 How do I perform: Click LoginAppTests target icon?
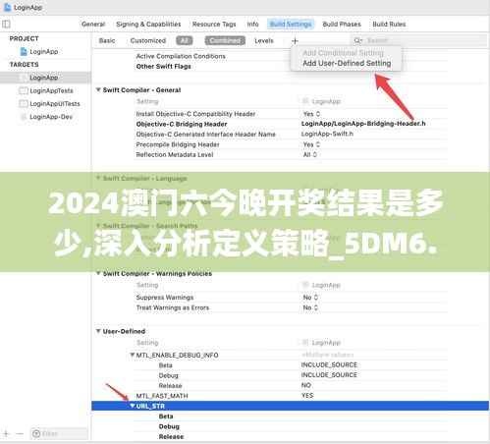click(x=24, y=90)
